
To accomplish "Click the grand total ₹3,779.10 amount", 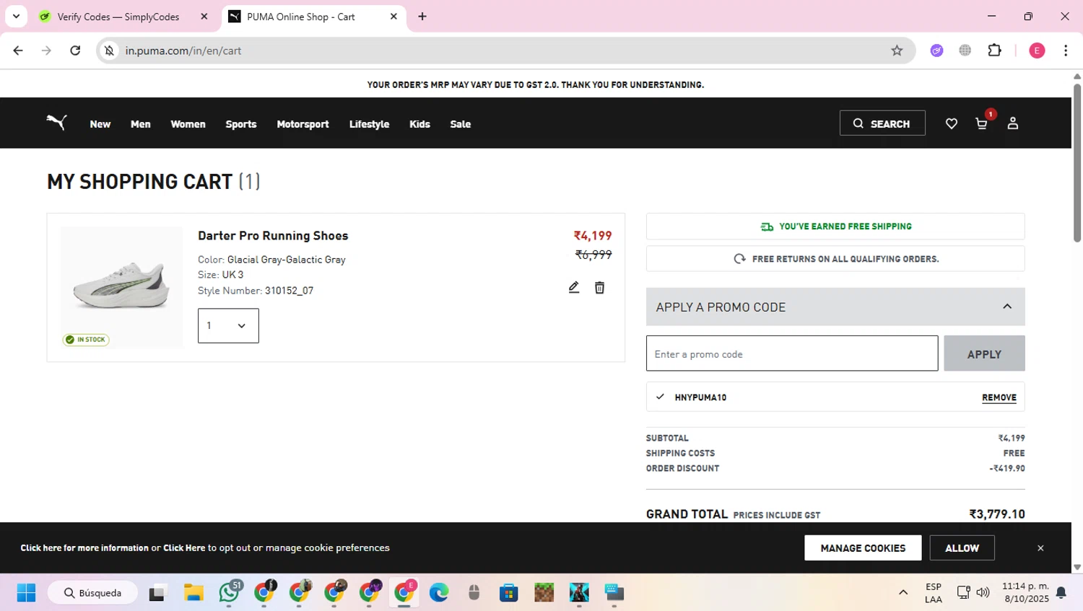I will click(997, 514).
